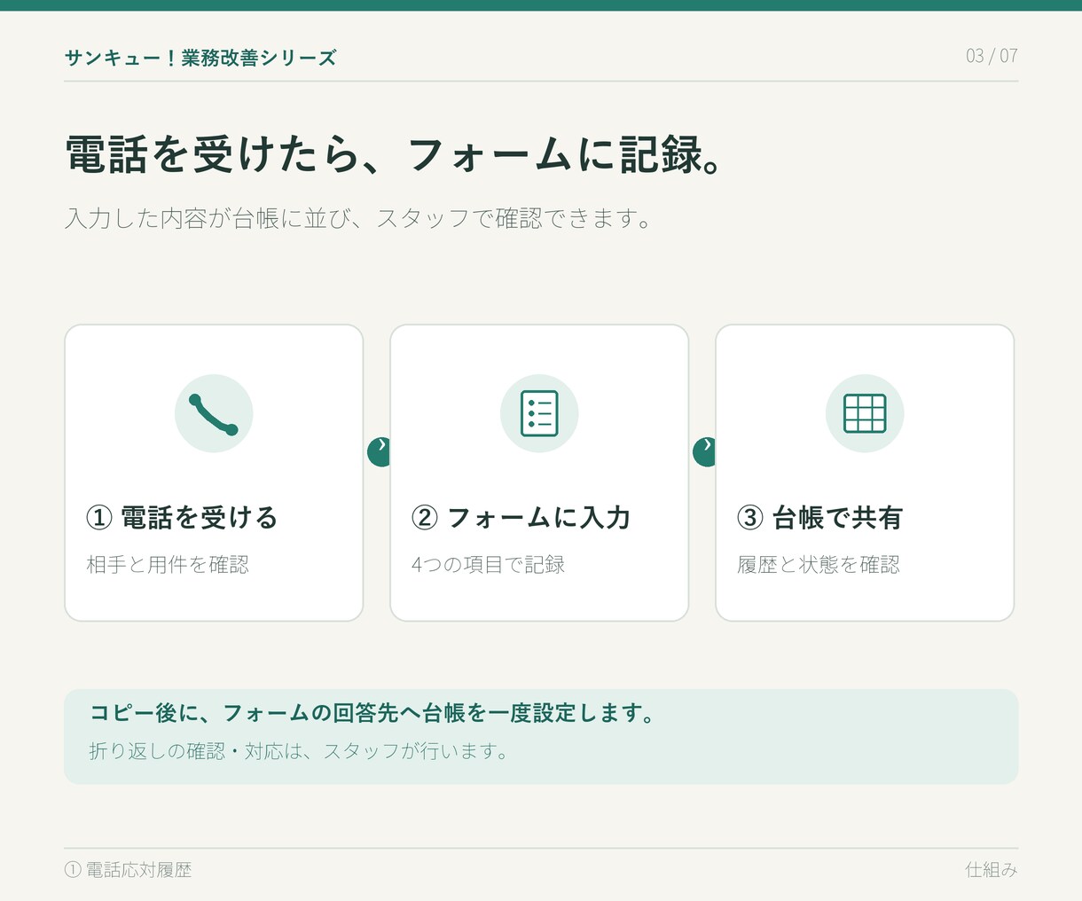Click the phone handset icon
Image resolution: width=1082 pixels, height=901 pixels.
pyautogui.click(x=214, y=414)
